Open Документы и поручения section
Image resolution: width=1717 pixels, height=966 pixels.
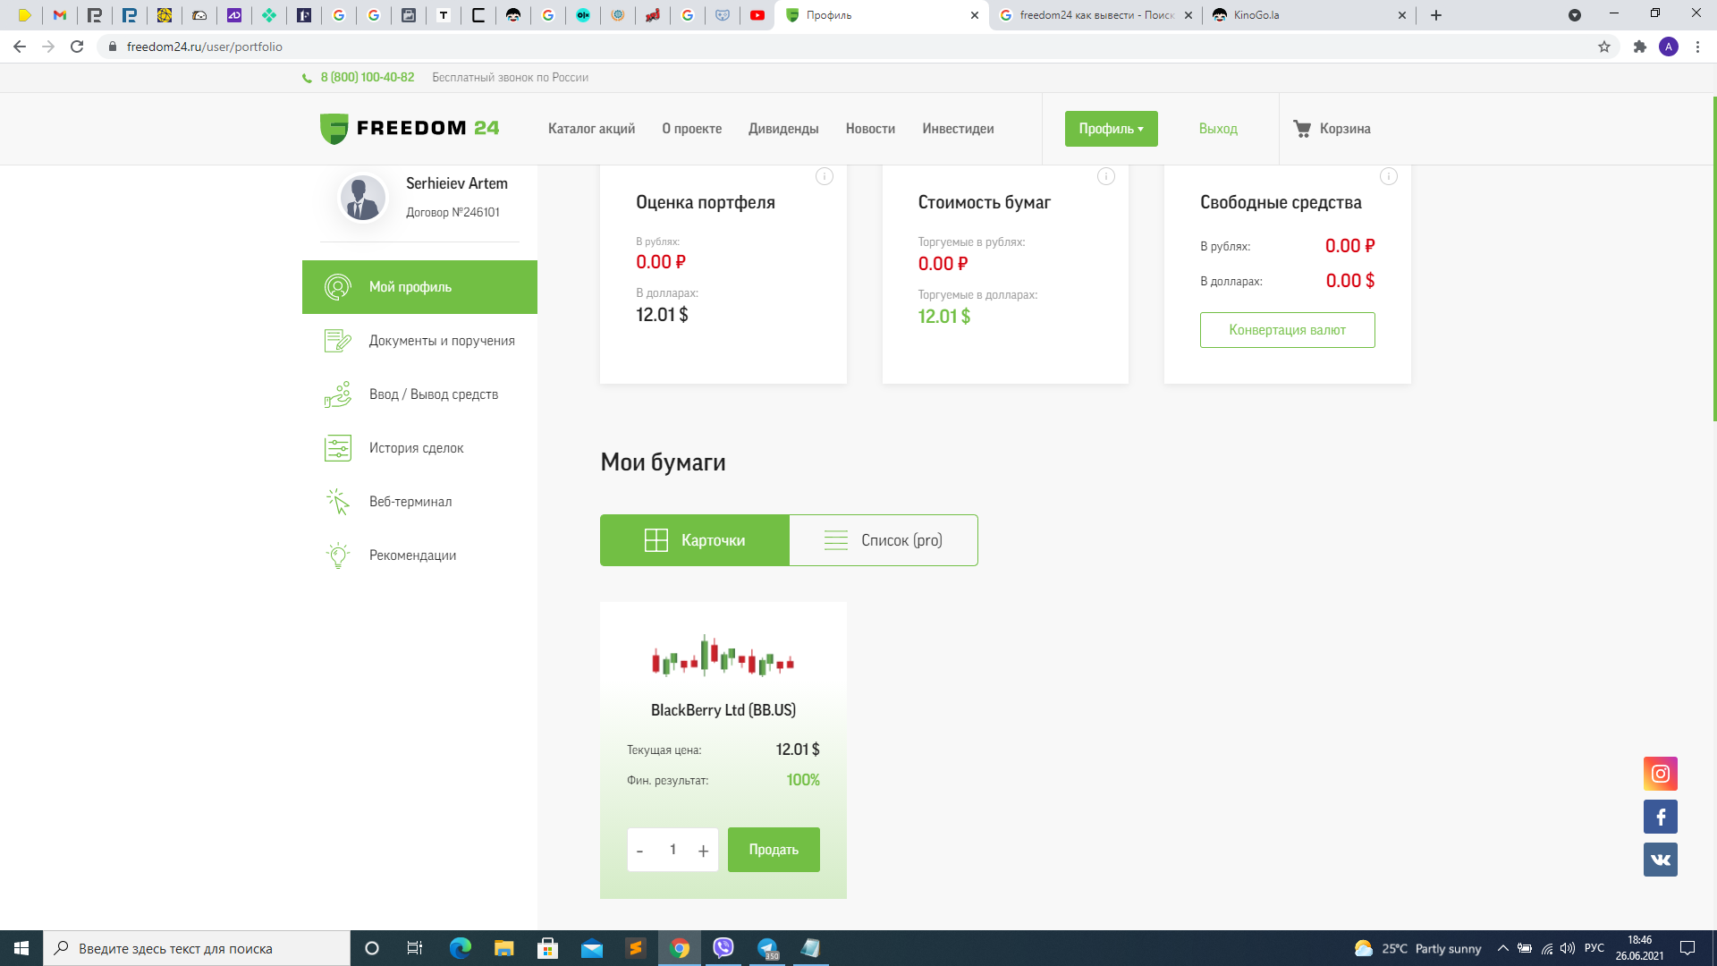tap(419, 341)
